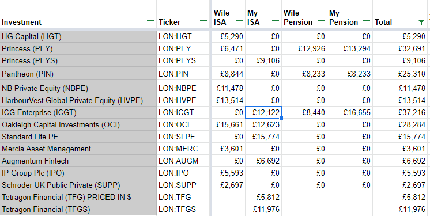Image resolution: width=430 pixels, height=216 pixels.
Task: Open the Investment column filter
Action: (x=150, y=22)
